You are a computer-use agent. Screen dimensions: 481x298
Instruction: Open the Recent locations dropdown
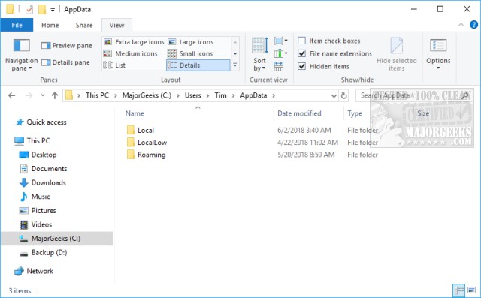coord(43,95)
